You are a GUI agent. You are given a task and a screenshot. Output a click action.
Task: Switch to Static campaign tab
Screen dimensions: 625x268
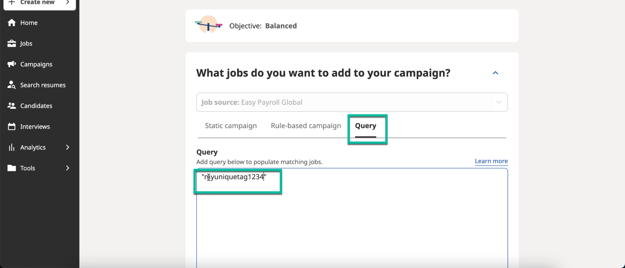231,126
